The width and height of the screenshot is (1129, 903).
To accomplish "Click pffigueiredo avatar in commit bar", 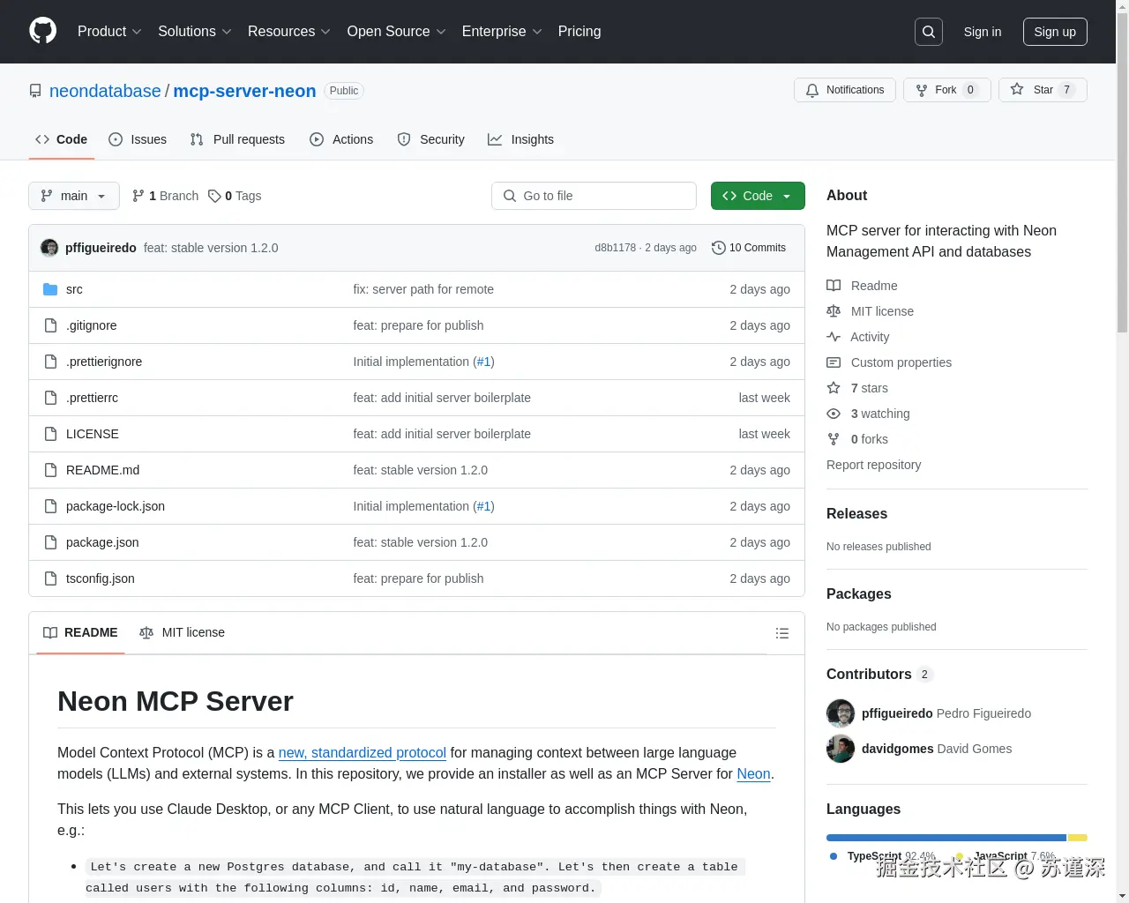I will (x=49, y=248).
